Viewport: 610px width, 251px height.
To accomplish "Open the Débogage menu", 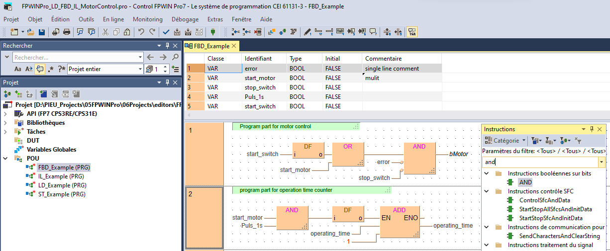I will pos(185,19).
